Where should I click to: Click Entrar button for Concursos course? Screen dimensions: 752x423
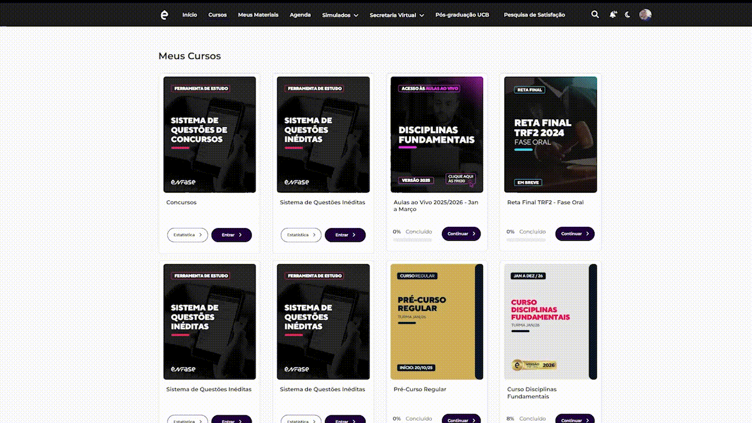[231, 235]
